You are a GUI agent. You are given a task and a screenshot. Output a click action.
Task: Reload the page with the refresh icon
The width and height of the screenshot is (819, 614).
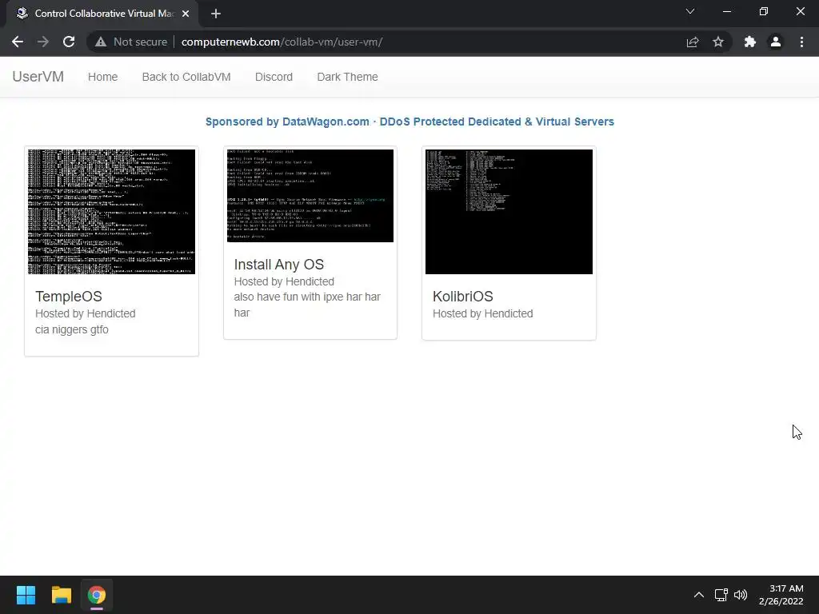pyautogui.click(x=69, y=42)
